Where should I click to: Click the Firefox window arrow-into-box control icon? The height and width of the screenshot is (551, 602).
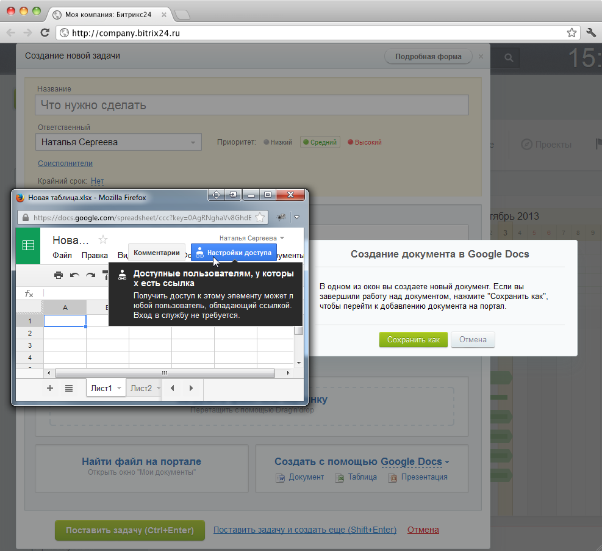coord(233,195)
